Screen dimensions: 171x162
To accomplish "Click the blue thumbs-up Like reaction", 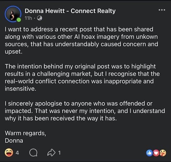I will click(x=149, y=153).
